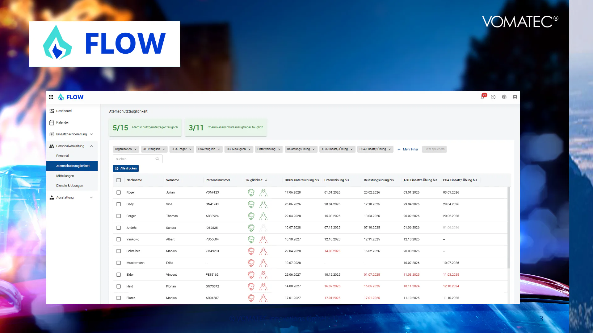This screenshot has height=333, width=593.
Task: Open the user account avatar
Action: [515, 97]
